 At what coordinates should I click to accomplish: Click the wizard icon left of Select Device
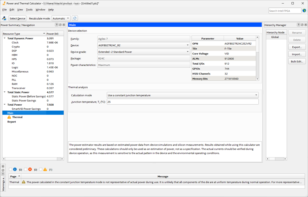pos(4,18)
